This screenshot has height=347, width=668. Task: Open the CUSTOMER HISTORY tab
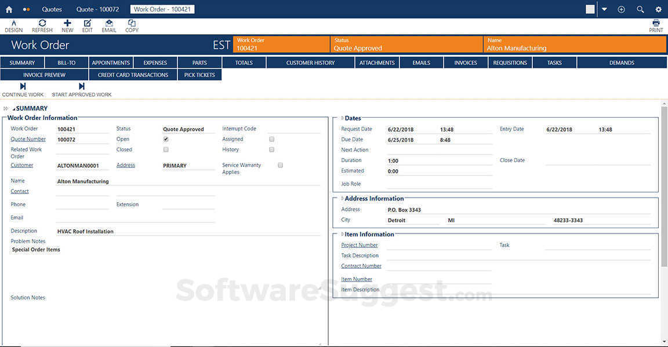[310, 63]
